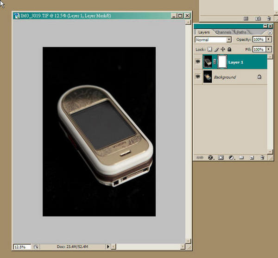Click the Layer 1 white mask thumbnail
The width and height of the screenshot is (278, 258).
[x=222, y=61]
